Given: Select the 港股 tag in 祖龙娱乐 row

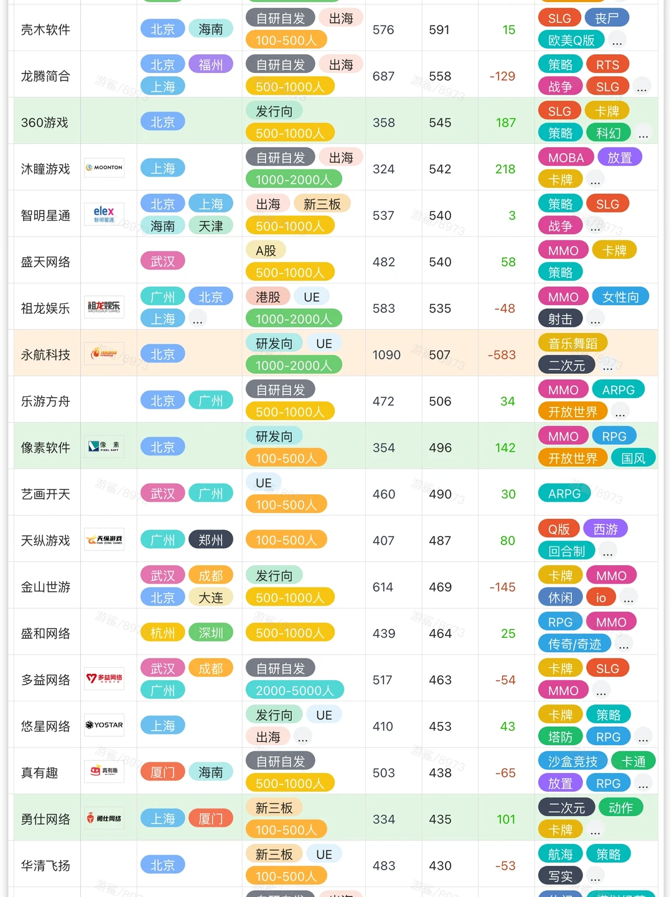Looking at the screenshot, I should 268,297.
